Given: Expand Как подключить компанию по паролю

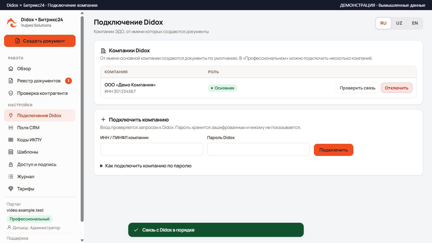Looking at the screenshot, I should pyautogui.click(x=146, y=166).
